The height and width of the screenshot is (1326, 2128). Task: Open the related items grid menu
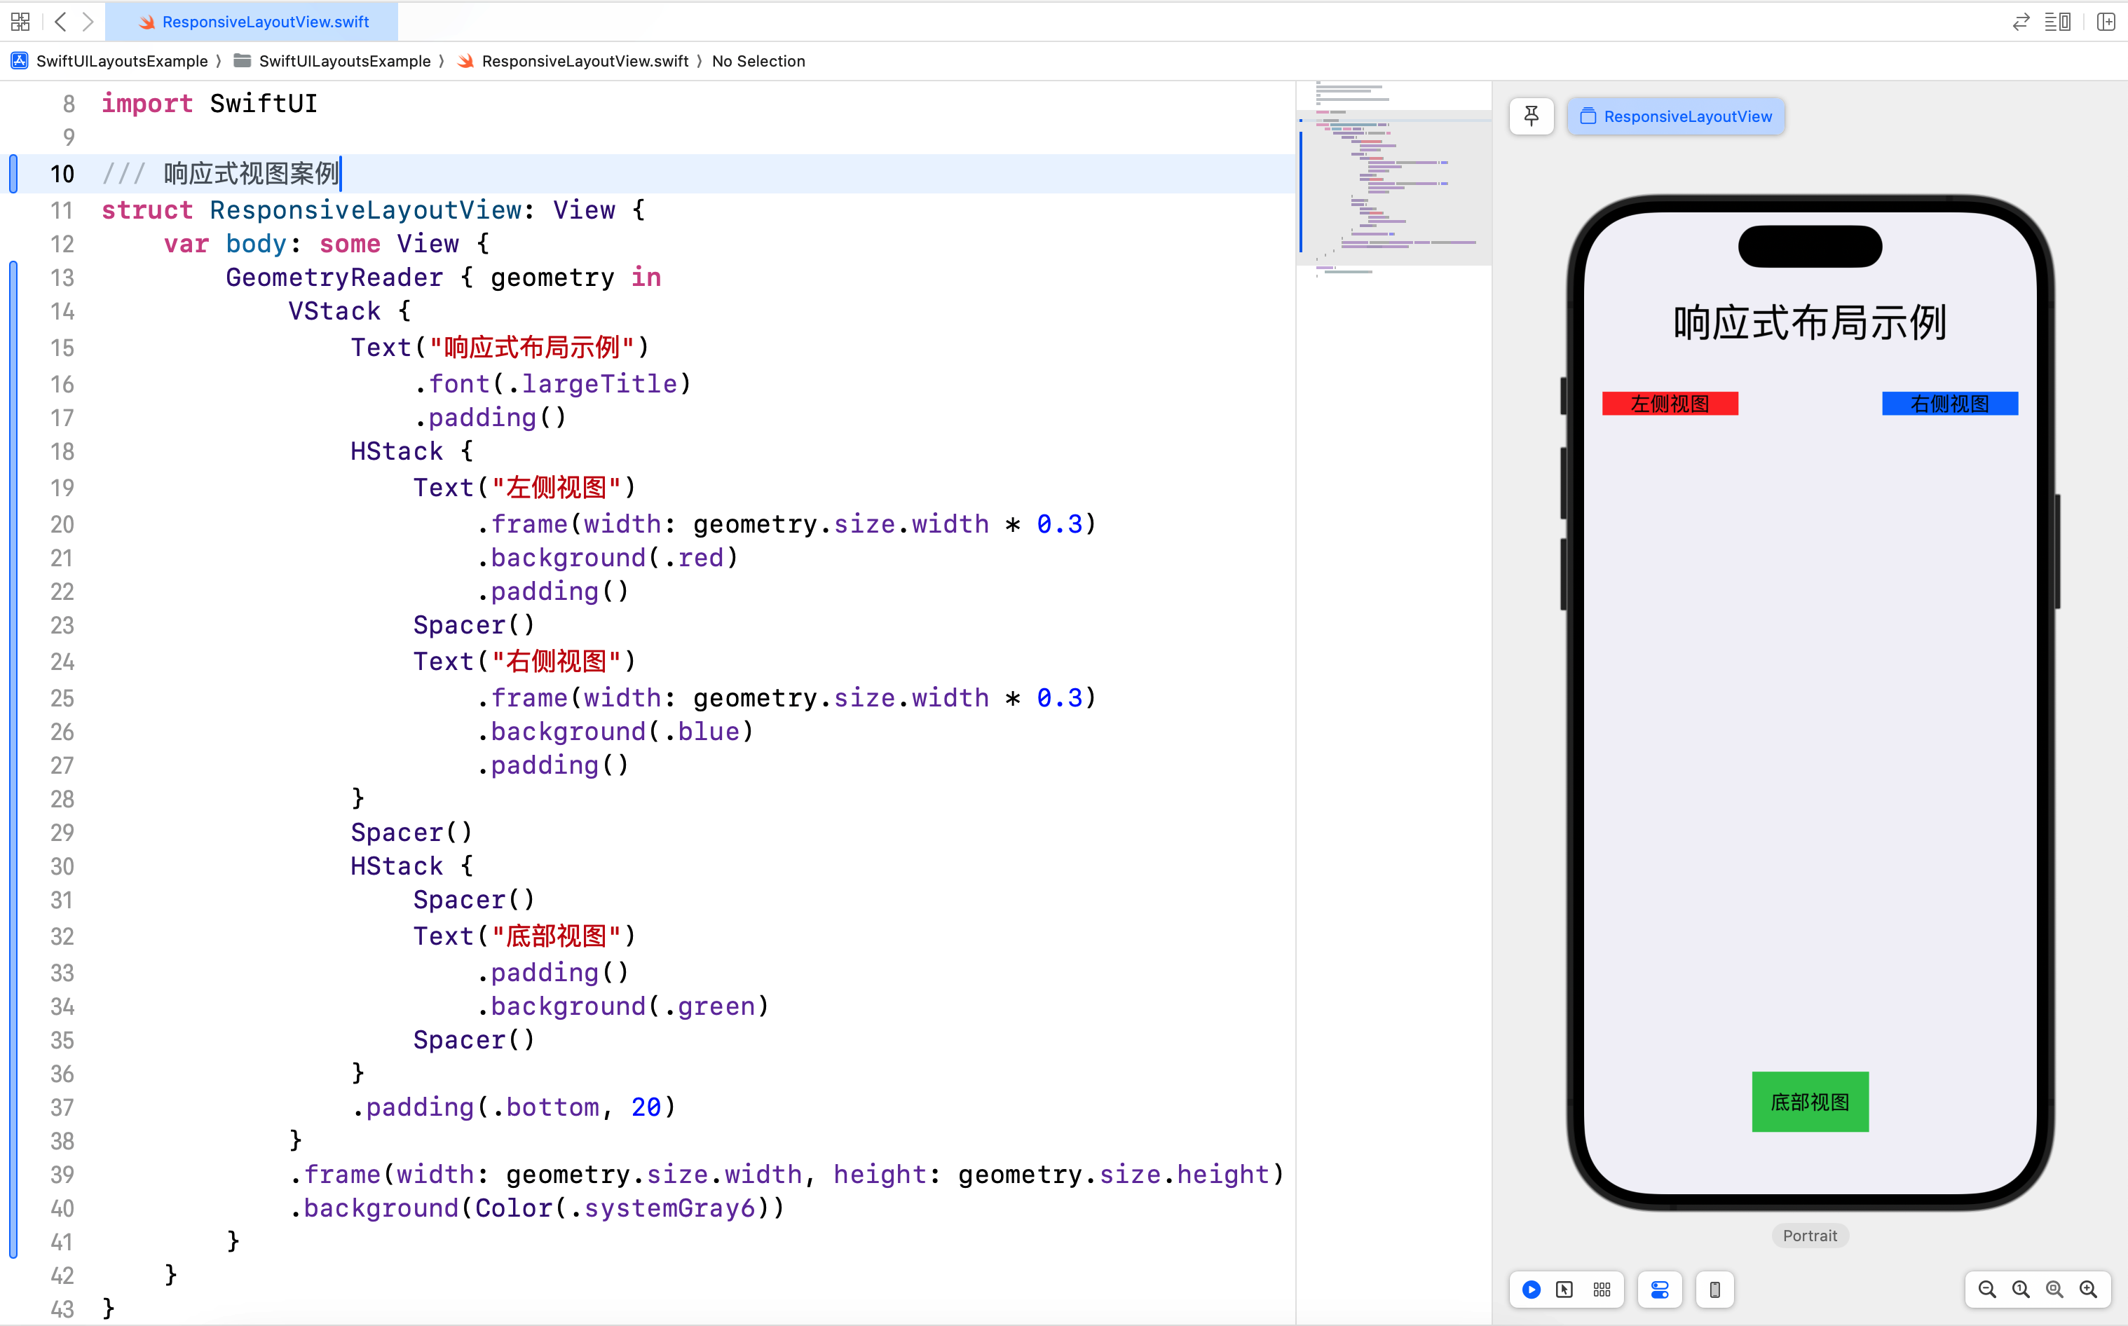pos(20,21)
